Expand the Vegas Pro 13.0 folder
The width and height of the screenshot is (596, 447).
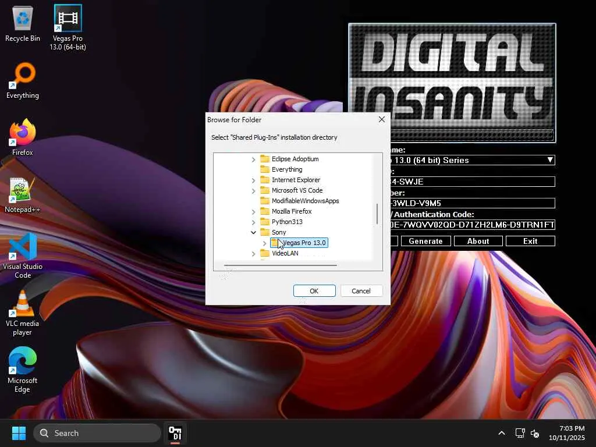(x=264, y=243)
